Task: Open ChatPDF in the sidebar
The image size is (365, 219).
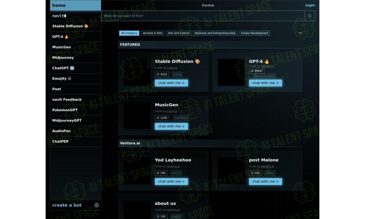Action: 76,142
